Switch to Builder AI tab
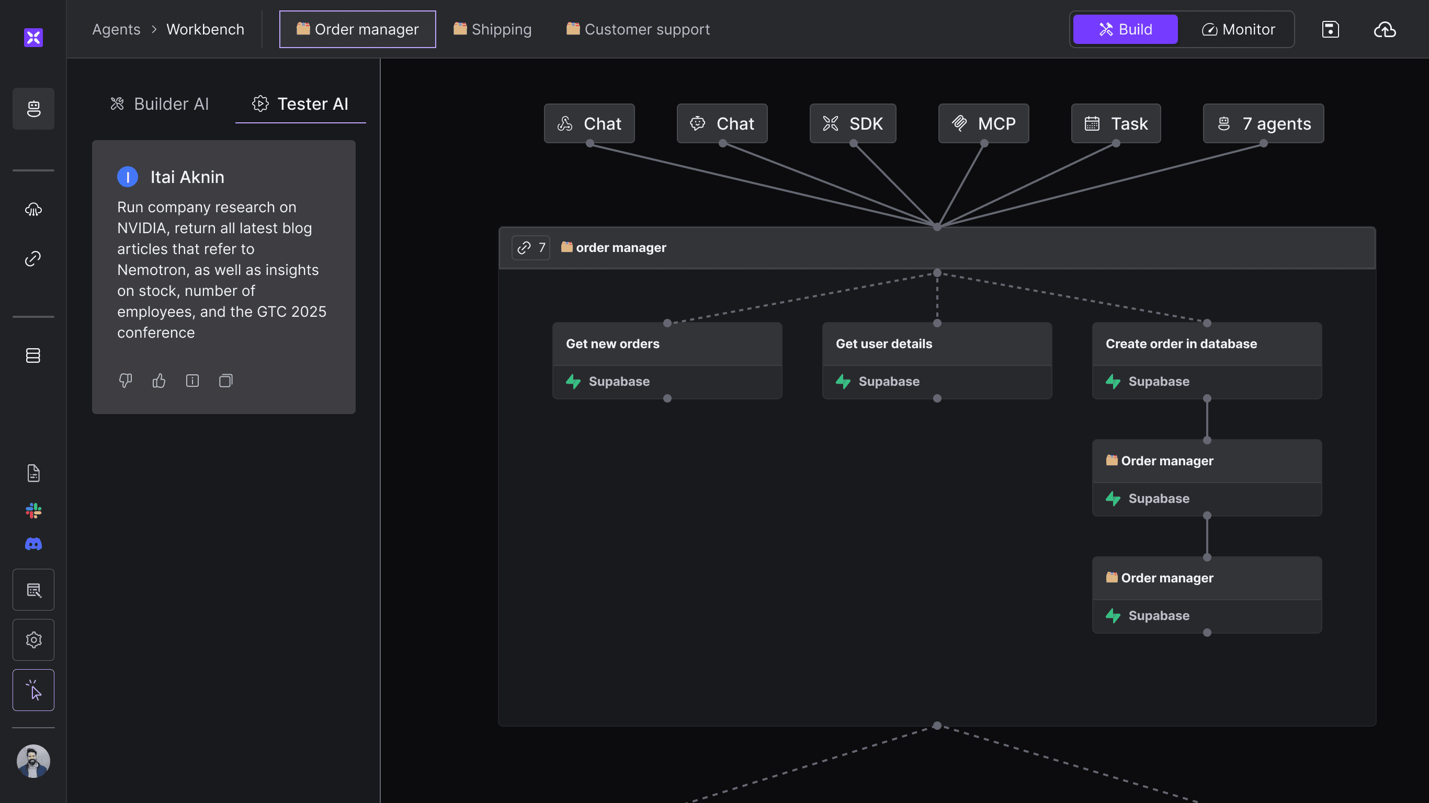The height and width of the screenshot is (803, 1429). [160, 104]
